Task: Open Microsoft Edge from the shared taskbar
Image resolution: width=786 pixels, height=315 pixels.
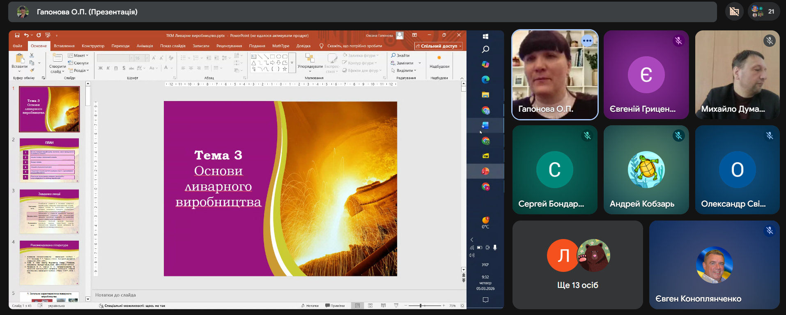Action: pyautogui.click(x=485, y=80)
